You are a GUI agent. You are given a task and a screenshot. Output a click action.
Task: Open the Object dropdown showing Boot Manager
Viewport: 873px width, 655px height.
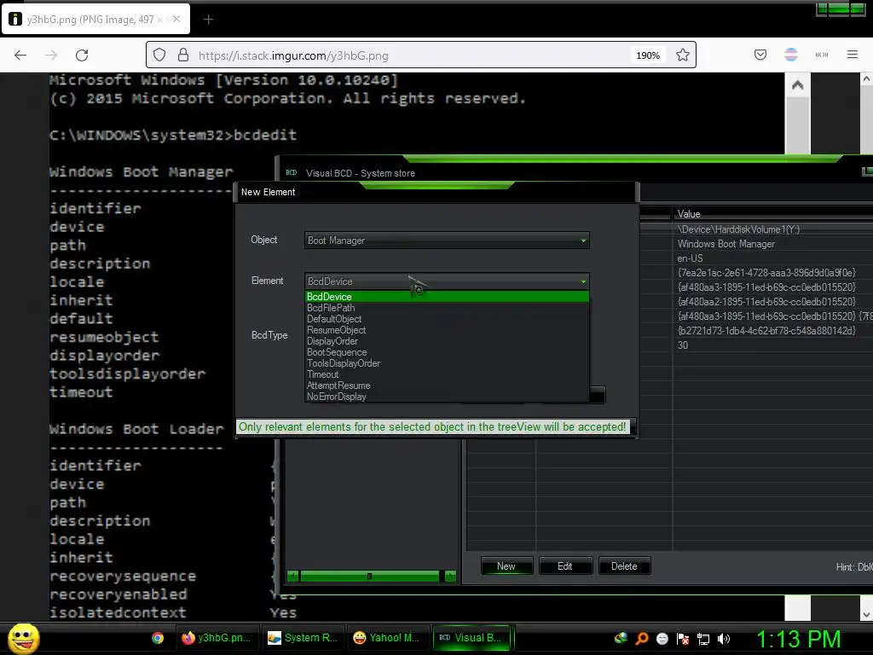point(447,240)
